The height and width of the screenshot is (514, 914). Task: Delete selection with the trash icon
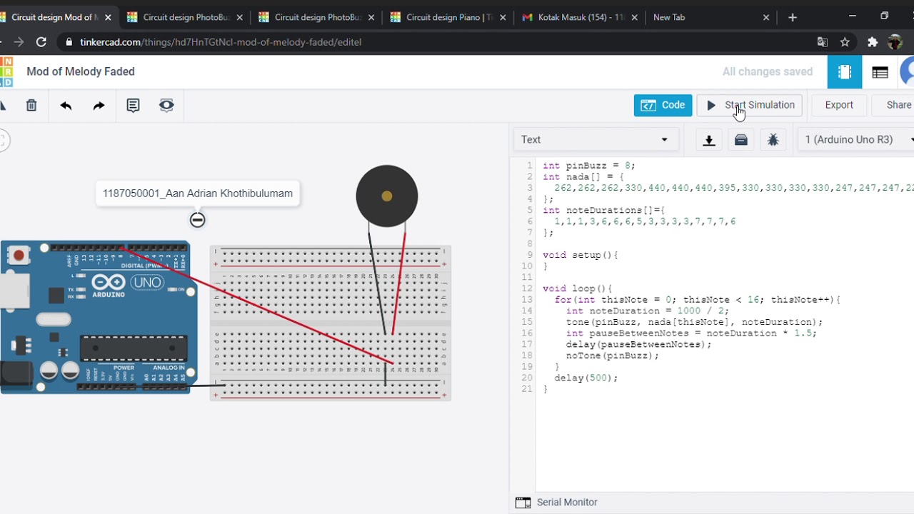tap(31, 106)
